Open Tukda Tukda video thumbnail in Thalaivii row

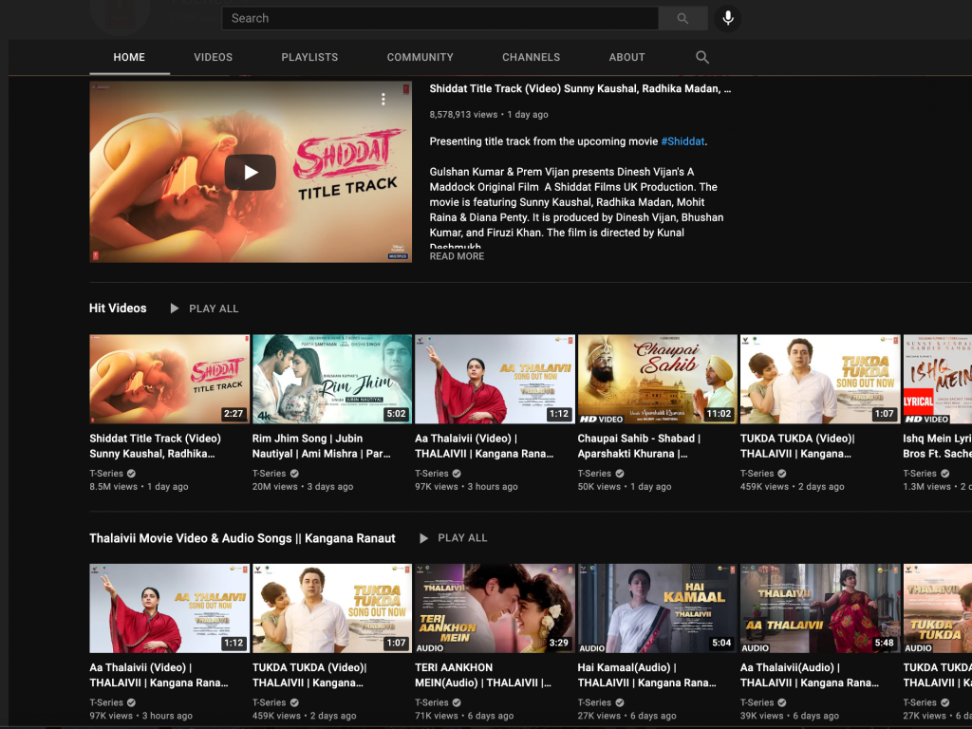click(332, 608)
